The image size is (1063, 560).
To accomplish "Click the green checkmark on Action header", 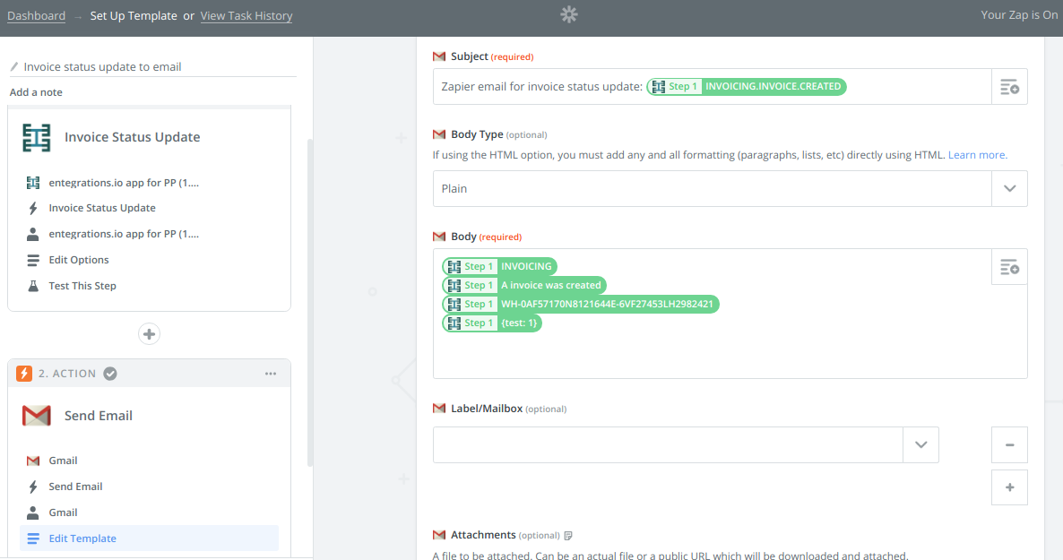I will click(110, 374).
